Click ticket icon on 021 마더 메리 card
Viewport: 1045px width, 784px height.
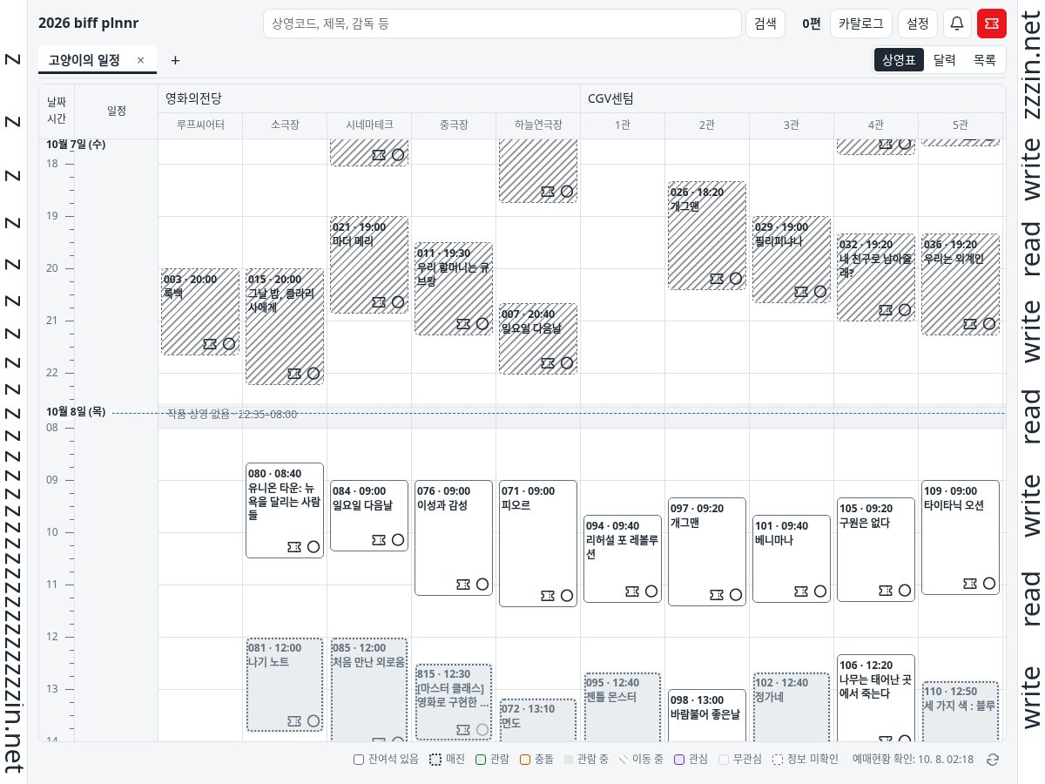click(379, 302)
